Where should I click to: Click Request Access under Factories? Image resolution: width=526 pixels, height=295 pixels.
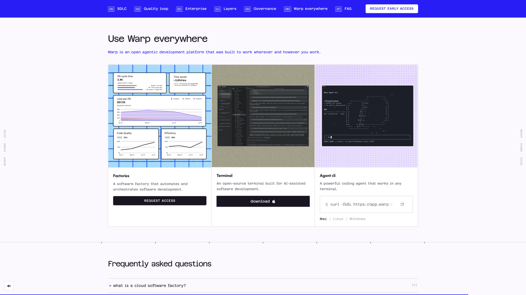pos(160,201)
